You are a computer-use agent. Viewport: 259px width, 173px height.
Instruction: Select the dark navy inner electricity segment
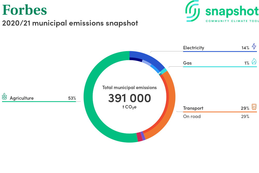coord(136,59)
